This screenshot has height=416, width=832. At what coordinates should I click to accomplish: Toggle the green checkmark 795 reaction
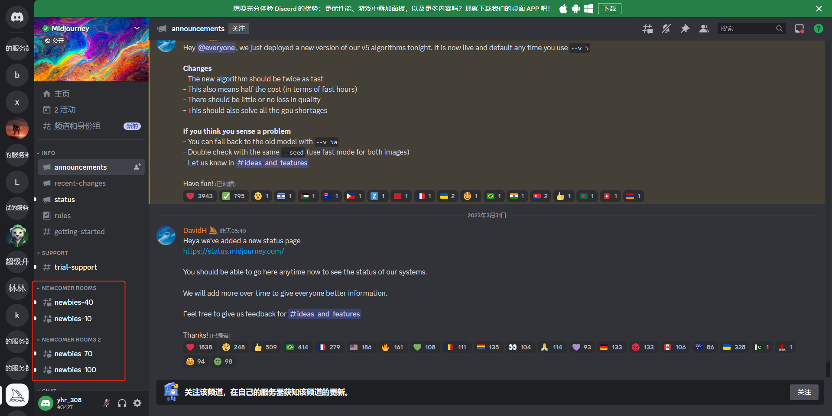tap(234, 196)
